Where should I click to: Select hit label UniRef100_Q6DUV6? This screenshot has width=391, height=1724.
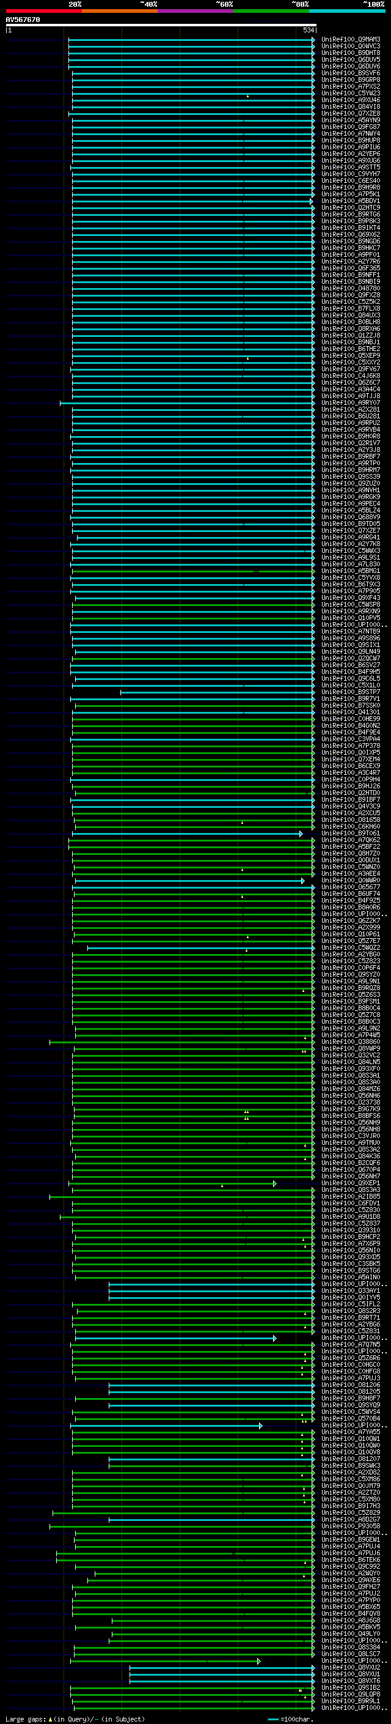click(351, 66)
